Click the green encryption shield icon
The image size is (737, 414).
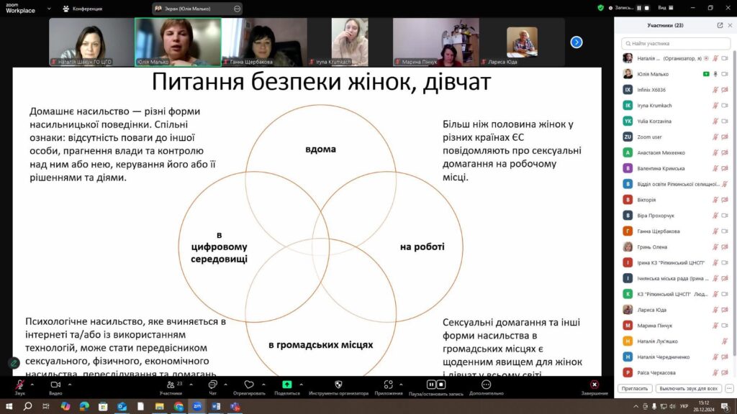tap(600, 8)
